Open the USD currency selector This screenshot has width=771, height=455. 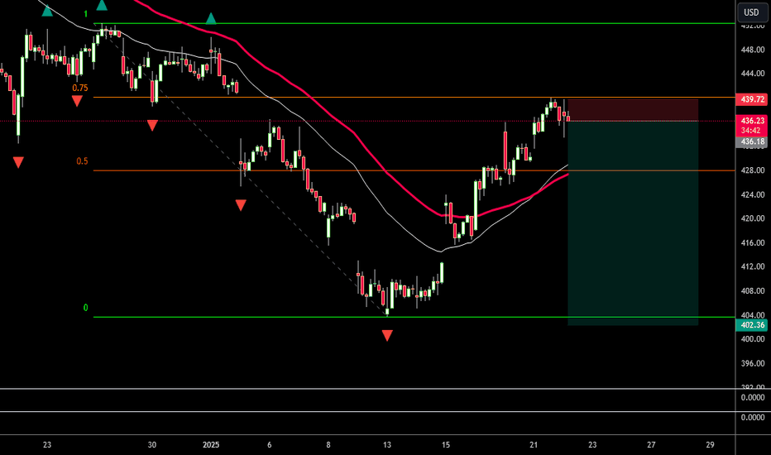click(751, 12)
